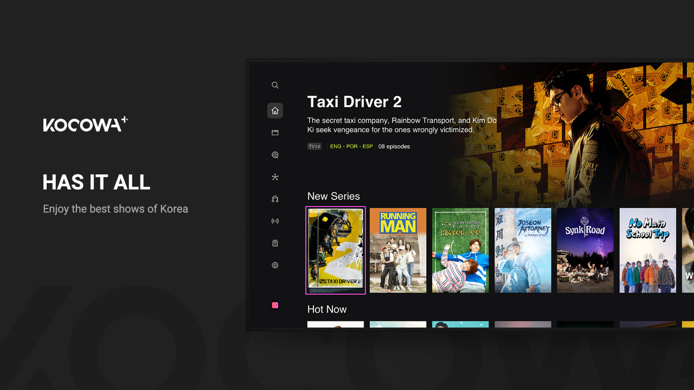
Task: Click the 08 episodes label
Action: (x=394, y=146)
